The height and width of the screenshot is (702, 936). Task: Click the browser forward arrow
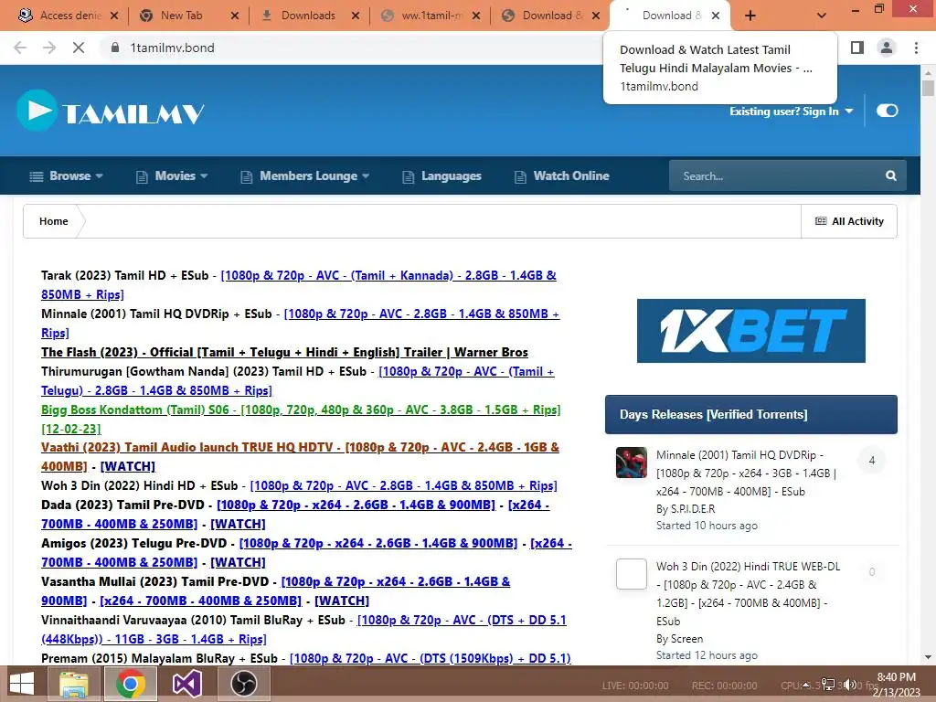(49, 48)
